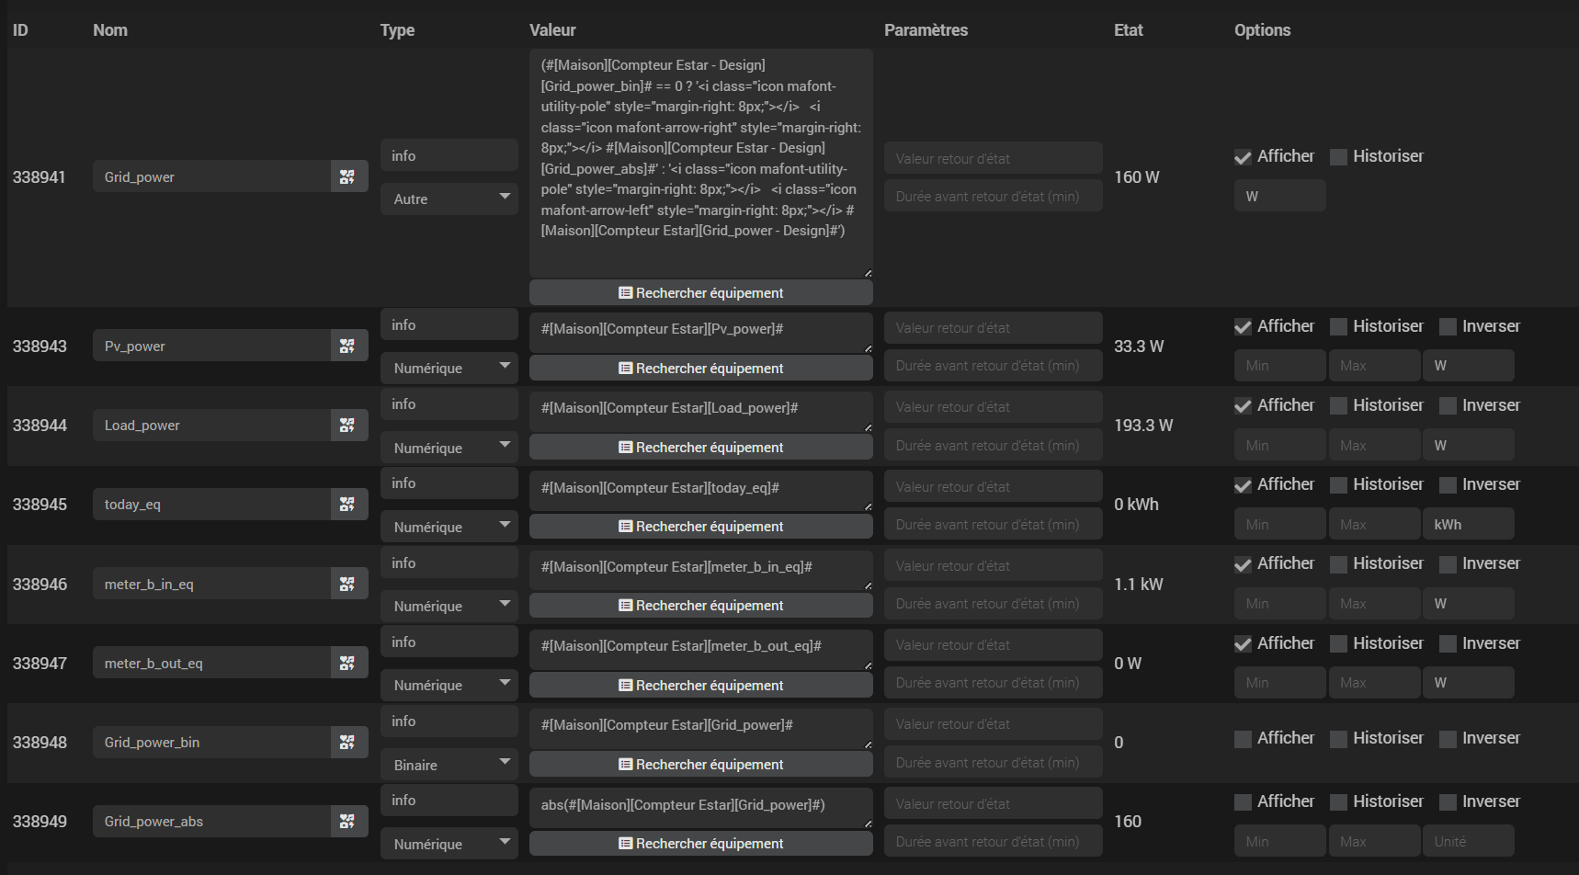This screenshot has height=875, width=1579.
Task: Click Rechercher équipement for the Grid_power_abs row
Action: [700, 844]
